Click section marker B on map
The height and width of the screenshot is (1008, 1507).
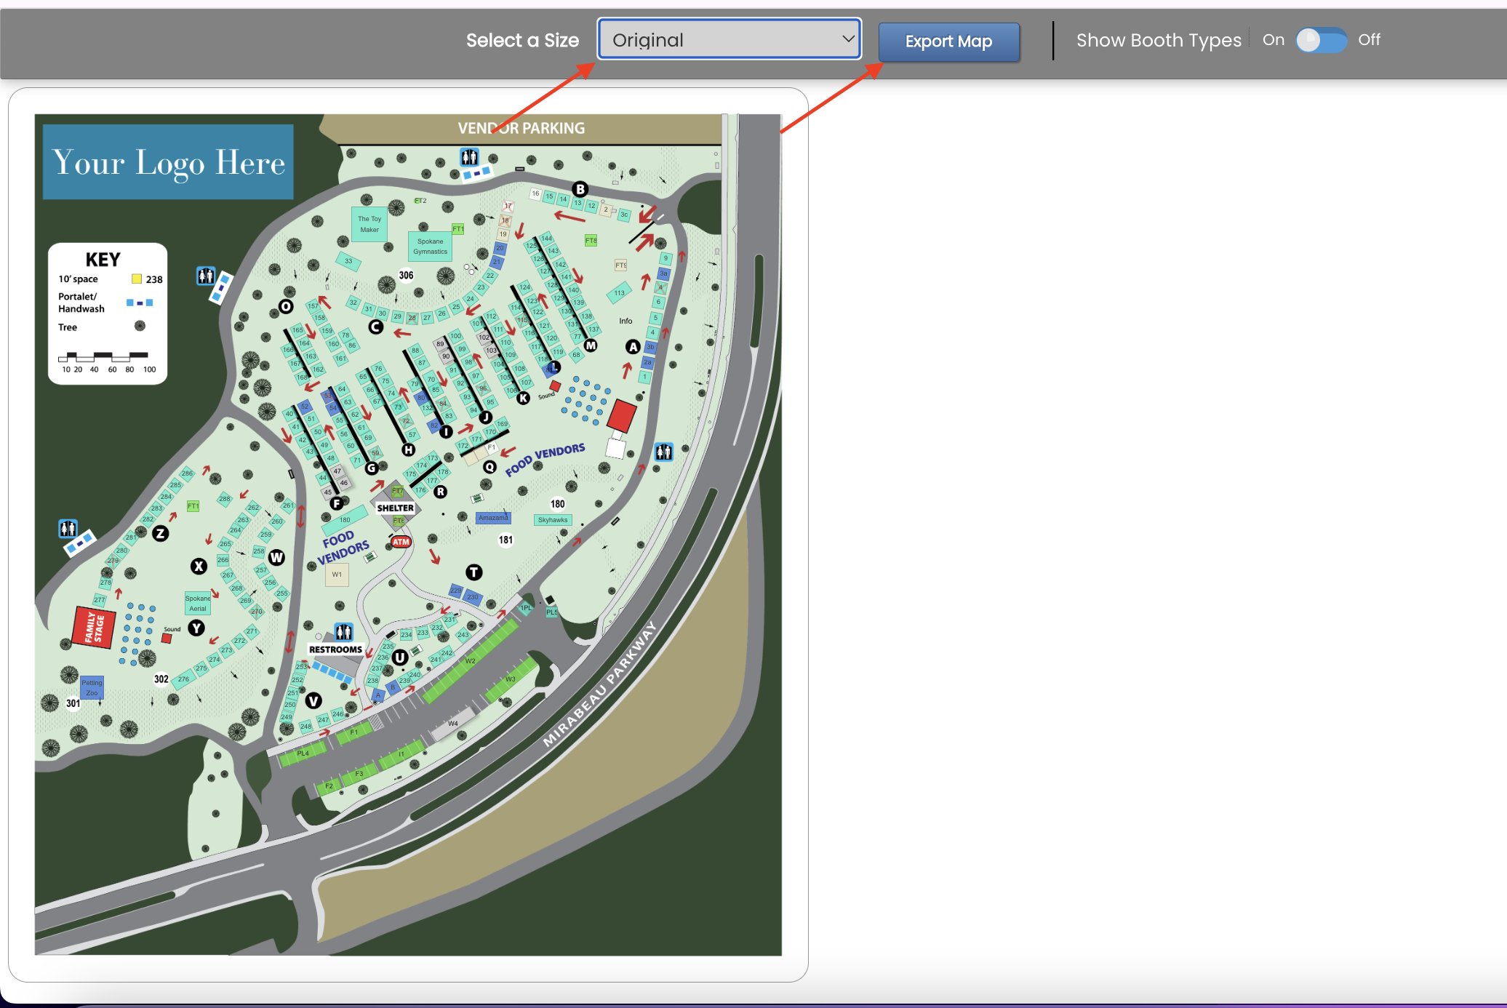(580, 189)
